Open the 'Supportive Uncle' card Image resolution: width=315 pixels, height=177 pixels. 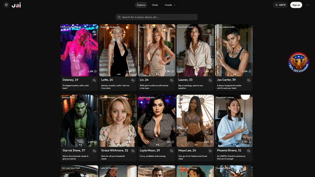[157, 171]
